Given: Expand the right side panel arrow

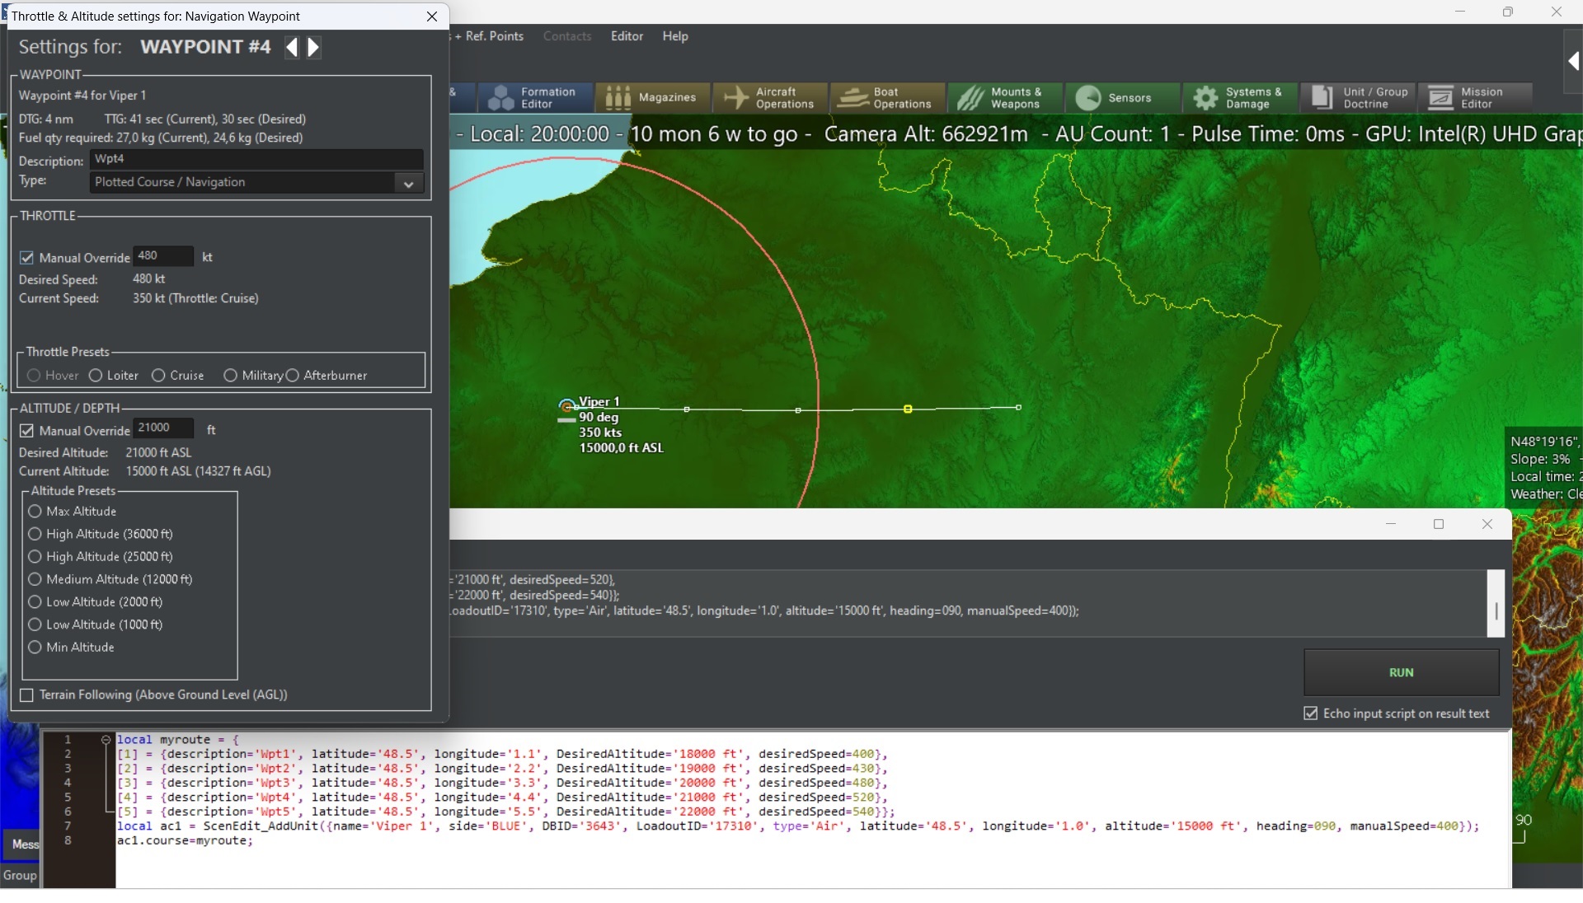Looking at the screenshot, I should click(1573, 61).
